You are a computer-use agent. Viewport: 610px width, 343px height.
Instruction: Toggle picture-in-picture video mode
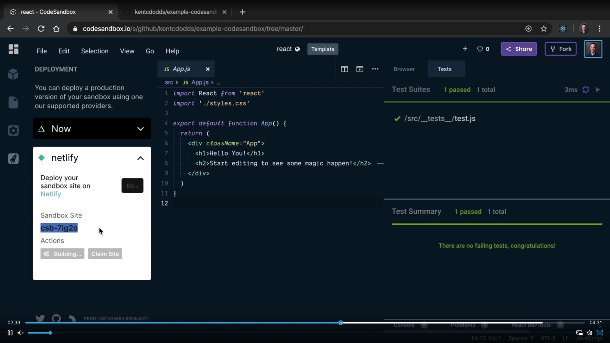(x=579, y=333)
